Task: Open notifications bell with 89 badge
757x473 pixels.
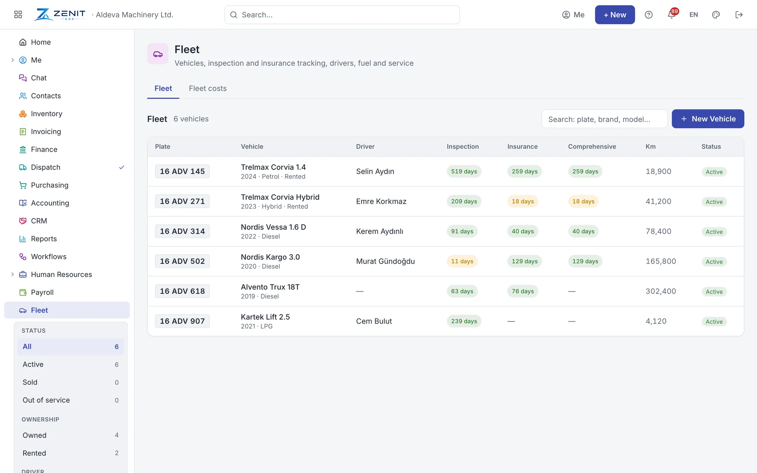Action: (x=672, y=15)
